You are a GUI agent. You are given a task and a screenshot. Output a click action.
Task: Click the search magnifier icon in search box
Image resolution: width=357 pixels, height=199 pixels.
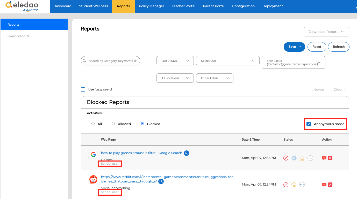pos(84,61)
